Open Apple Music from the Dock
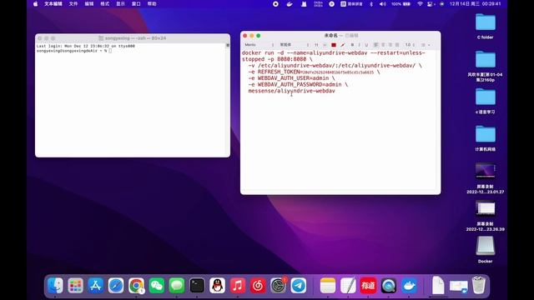The image size is (534, 300). point(238,285)
